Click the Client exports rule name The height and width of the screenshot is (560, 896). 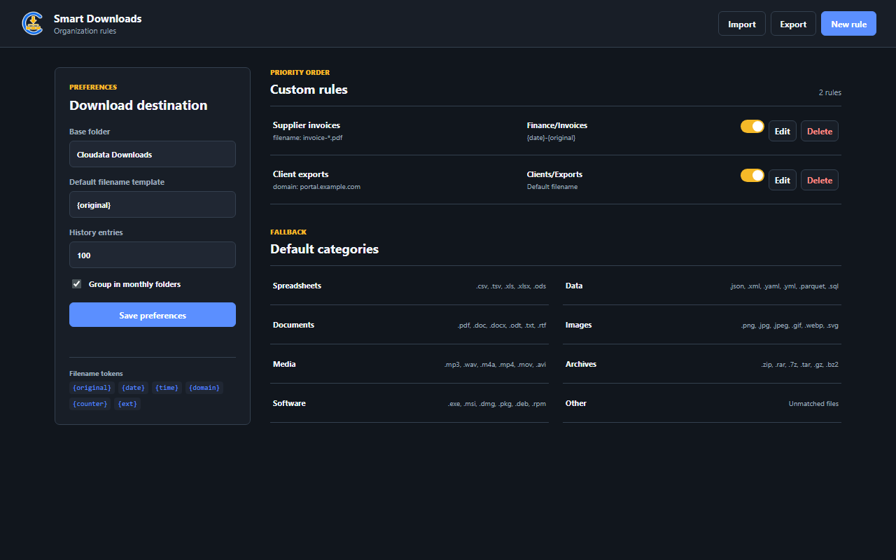[x=301, y=174]
